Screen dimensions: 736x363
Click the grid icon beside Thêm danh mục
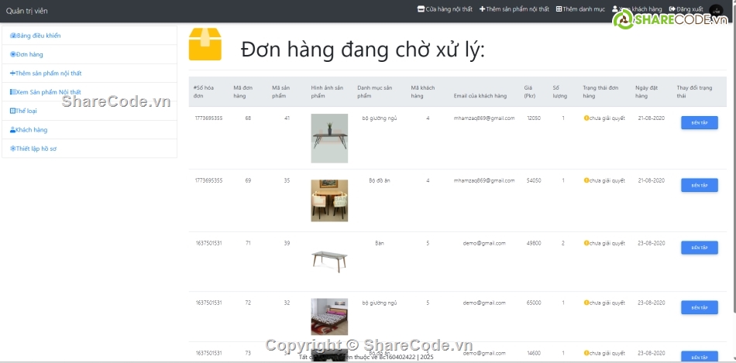pos(559,9)
